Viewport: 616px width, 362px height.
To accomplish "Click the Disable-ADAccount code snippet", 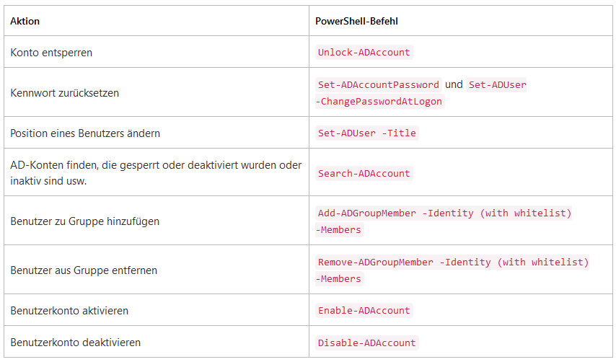I will tap(367, 343).
